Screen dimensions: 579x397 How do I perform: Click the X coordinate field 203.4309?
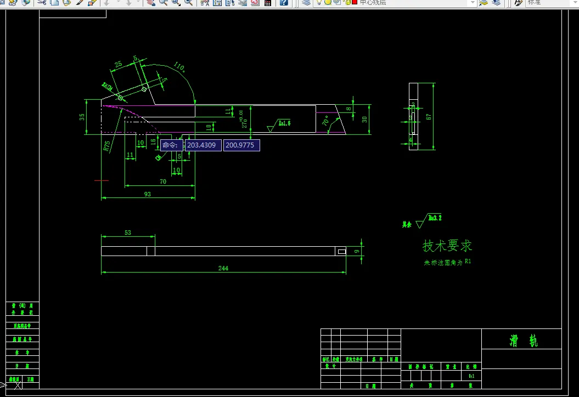click(203, 145)
